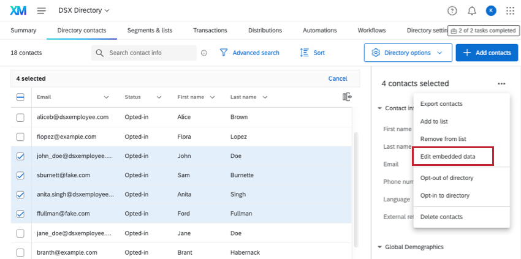
Task: Open the app switcher grid icon
Action: [510, 10]
